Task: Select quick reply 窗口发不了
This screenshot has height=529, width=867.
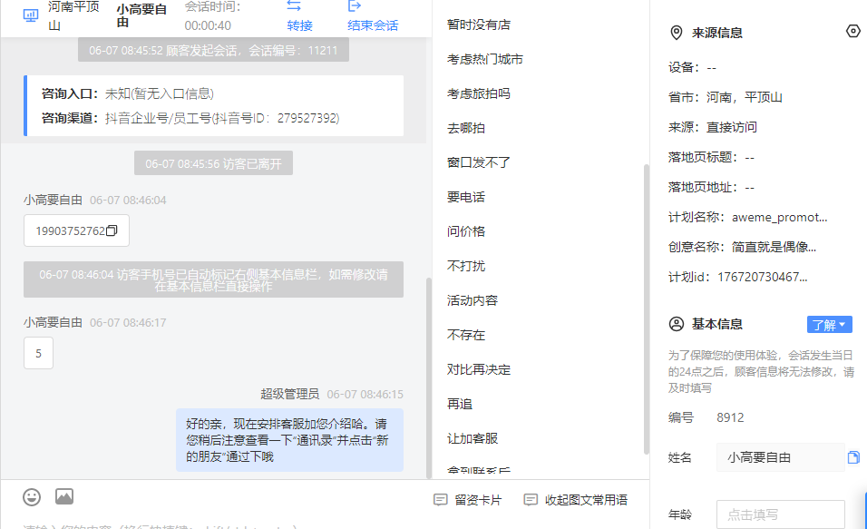Action: [479, 162]
